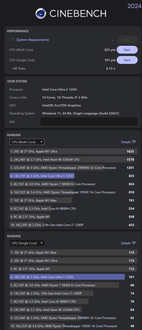Expand the CPU (Single Core) ranking dropdown

pos(27,243)
